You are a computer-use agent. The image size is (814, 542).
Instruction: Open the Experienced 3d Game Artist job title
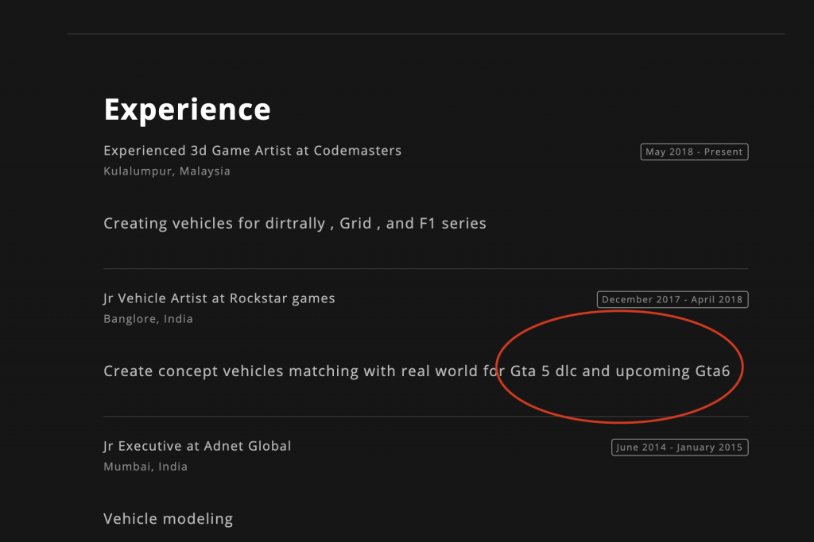252,151
